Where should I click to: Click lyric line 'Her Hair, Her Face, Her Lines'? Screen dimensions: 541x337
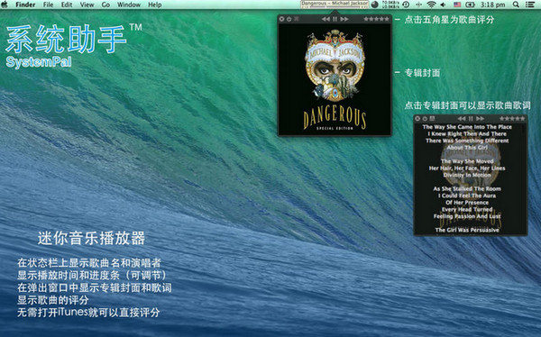(x=467, y=168)
